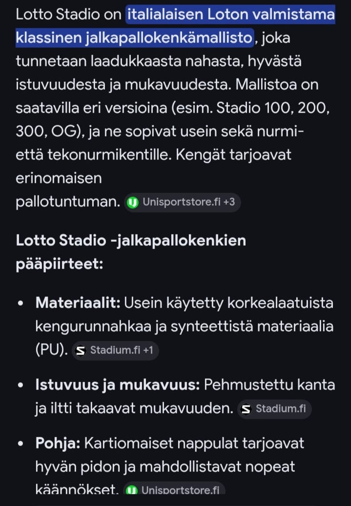
Task: Click the "S" icon in the Istuvuus citation chip
Action: tap(247, 409)
